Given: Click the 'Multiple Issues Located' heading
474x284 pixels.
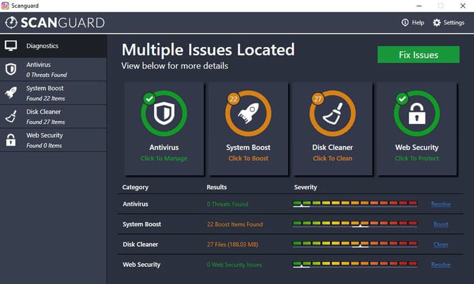Looking at the screenshot, I should (209, 50).
